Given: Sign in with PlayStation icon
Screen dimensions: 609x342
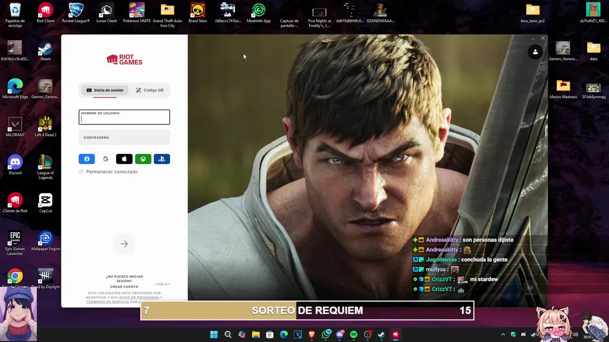Looking at the screenshot, I should (162, 159).
